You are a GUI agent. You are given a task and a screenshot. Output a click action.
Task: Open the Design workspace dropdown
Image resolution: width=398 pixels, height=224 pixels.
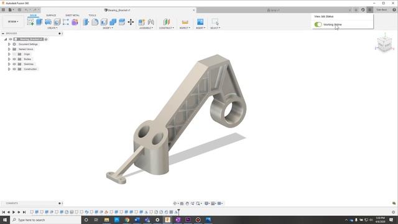[13, 22]
